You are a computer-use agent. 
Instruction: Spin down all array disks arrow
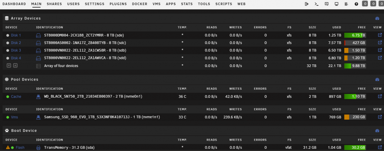click(9, 66)
